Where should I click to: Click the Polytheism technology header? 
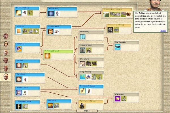91,101
